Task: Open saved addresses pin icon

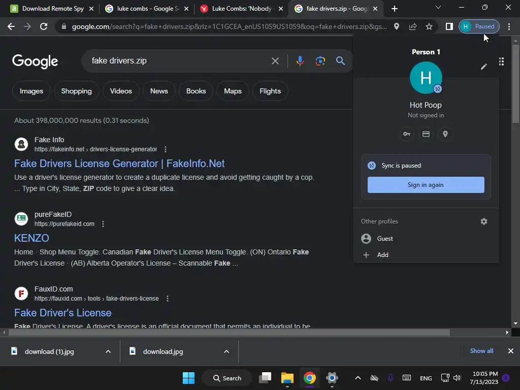Action: [445, 134]
